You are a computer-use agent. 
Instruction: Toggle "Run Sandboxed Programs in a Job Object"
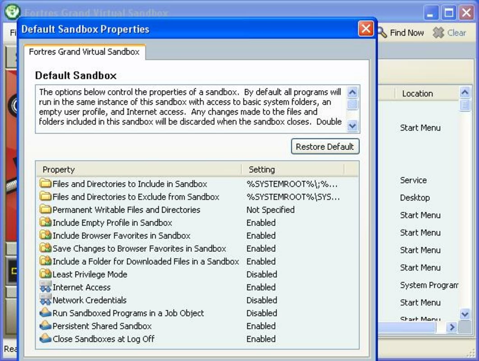261,313
